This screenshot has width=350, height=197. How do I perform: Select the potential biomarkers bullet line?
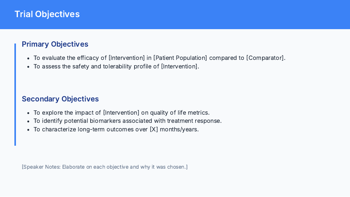(128, 121)
